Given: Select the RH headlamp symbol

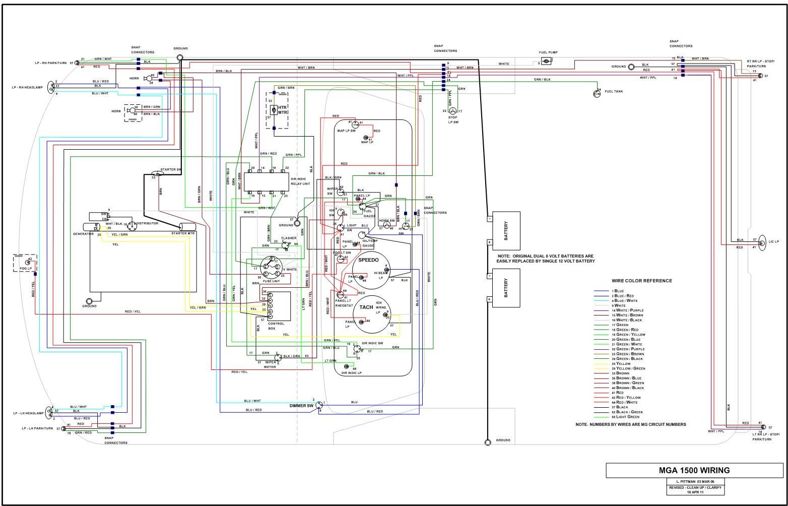Looking at the screenshot, I should pos(50,87).
